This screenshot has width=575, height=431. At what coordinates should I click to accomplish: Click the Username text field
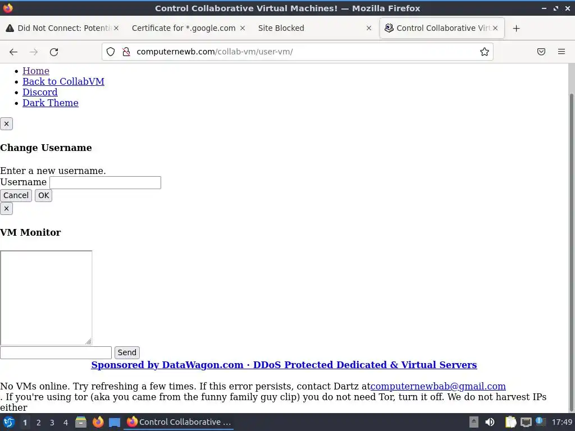pos(105,182)
